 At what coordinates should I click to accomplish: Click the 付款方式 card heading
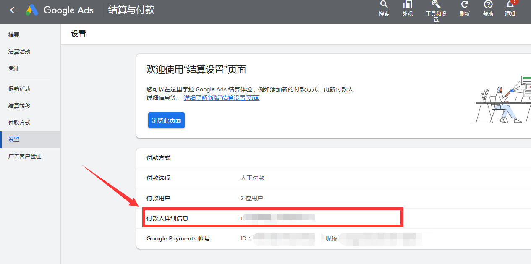pyautogui.click(x=158, y=158)
